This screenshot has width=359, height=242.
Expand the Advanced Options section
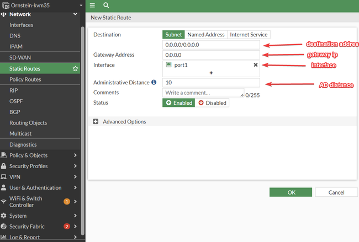[96, 122]
